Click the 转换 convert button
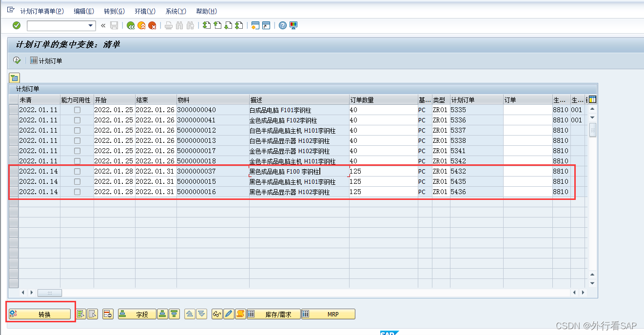 click(39, 315)
